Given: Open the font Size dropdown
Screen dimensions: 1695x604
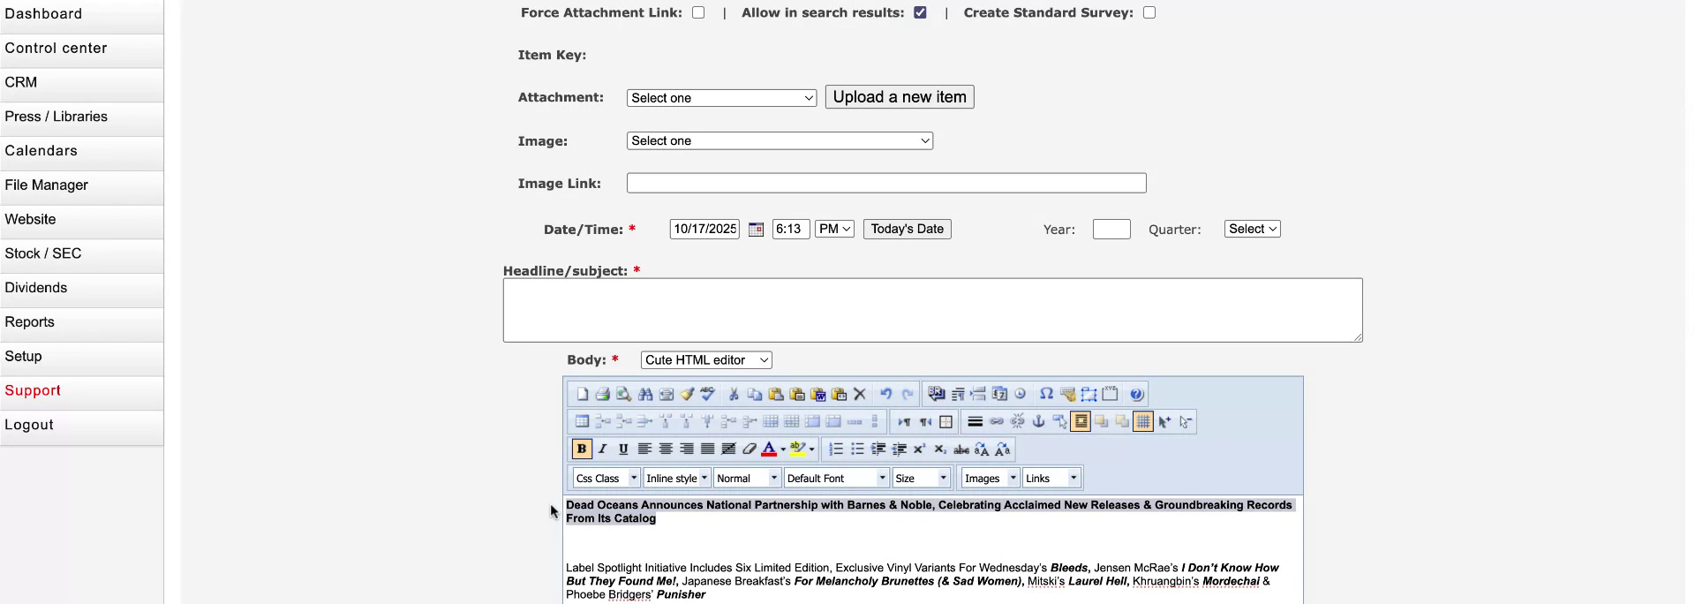Looking at the screenshot, I should click(x=921, y=479).
